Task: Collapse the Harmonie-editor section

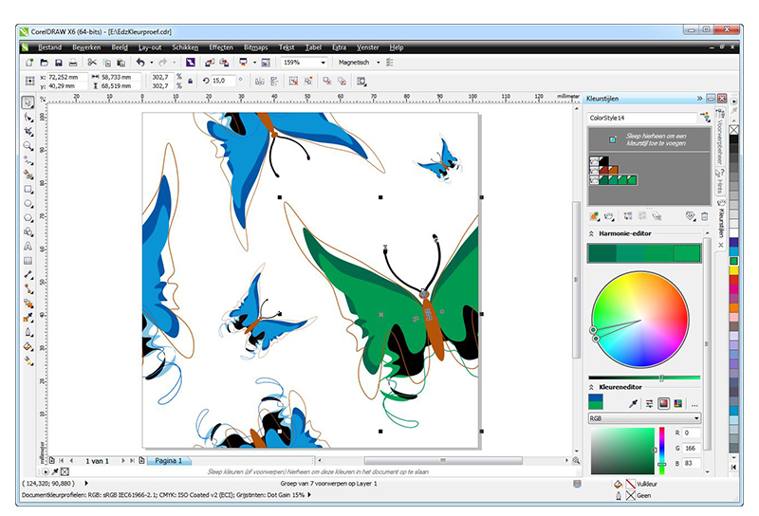Action: click(593, 233)
